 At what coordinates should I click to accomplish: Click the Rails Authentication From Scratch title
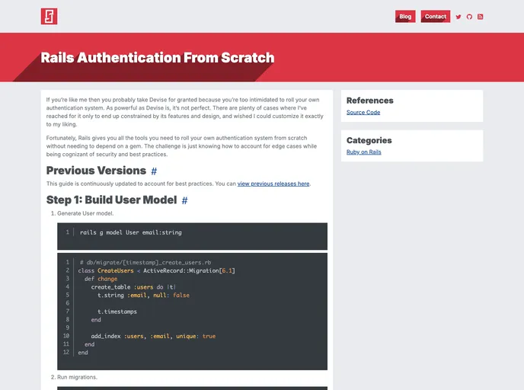pyautogui.click(x=158, y=57)
